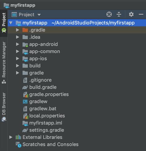Viewport: 146px width, 151px height.
Task: Click the app-common module folder icon
Action: click(x=25, y=52)
